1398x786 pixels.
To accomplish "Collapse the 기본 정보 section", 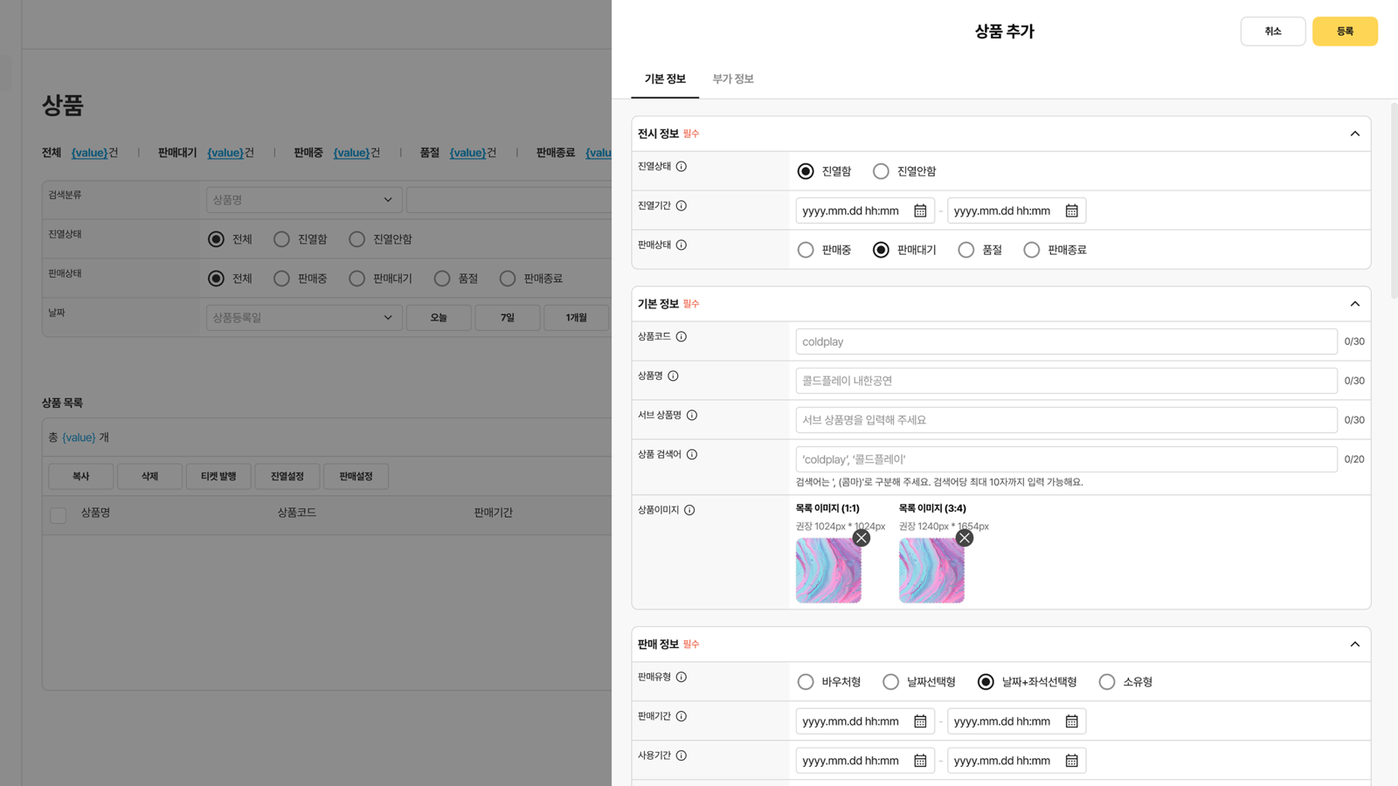I will pos(1355,304).
